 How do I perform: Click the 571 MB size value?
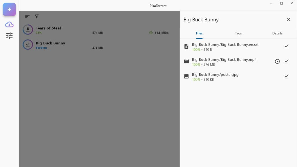coord(97,33)
